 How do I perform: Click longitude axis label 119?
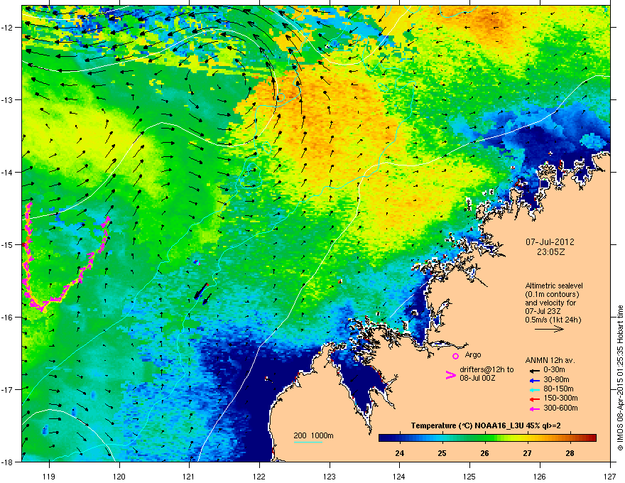pos(49,476)
